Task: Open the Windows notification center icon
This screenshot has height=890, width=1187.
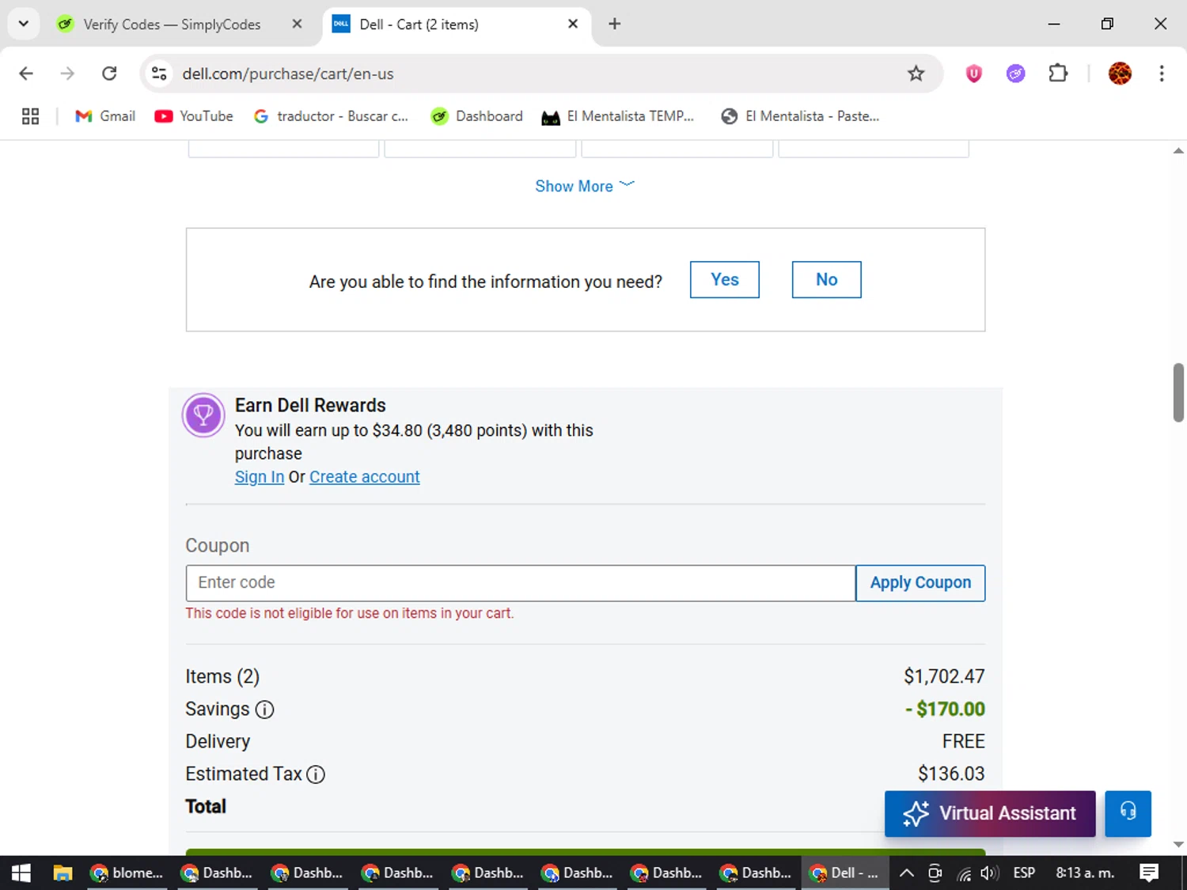Action: click(1149, 873)
